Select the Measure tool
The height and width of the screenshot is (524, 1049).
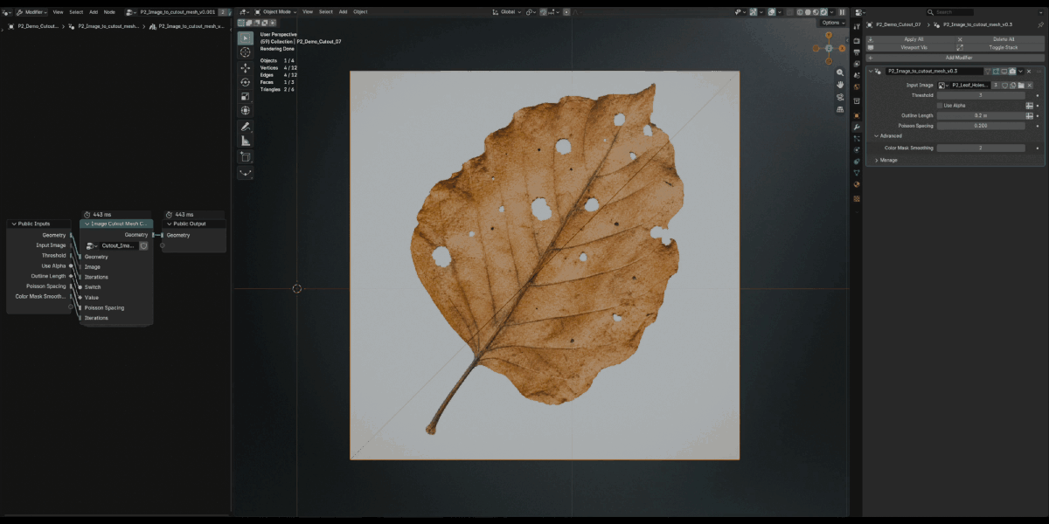(245, 141)
